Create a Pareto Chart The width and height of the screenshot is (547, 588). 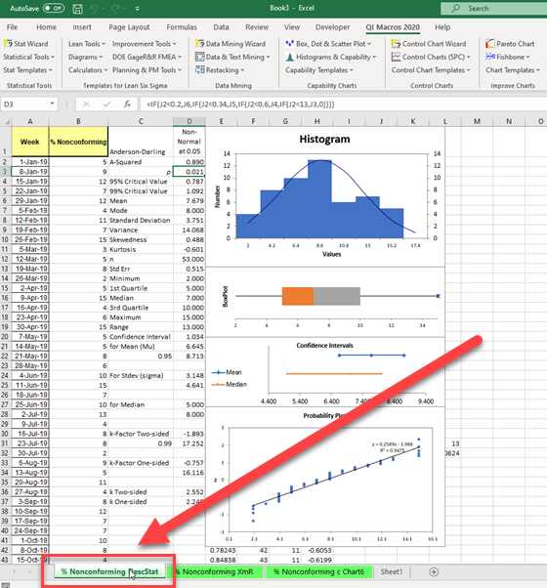click(510, 44)
